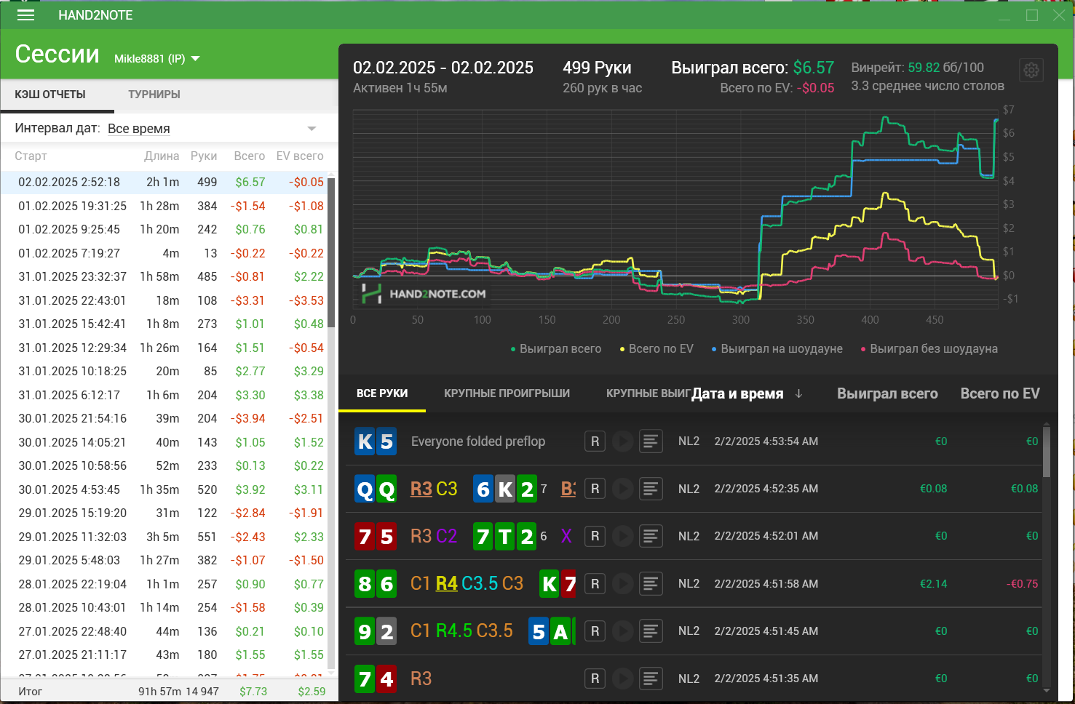Click play icon for 86 hand
Viewport: 1075px width, 704px height.
pyautogui.click(x=622, y=583)
